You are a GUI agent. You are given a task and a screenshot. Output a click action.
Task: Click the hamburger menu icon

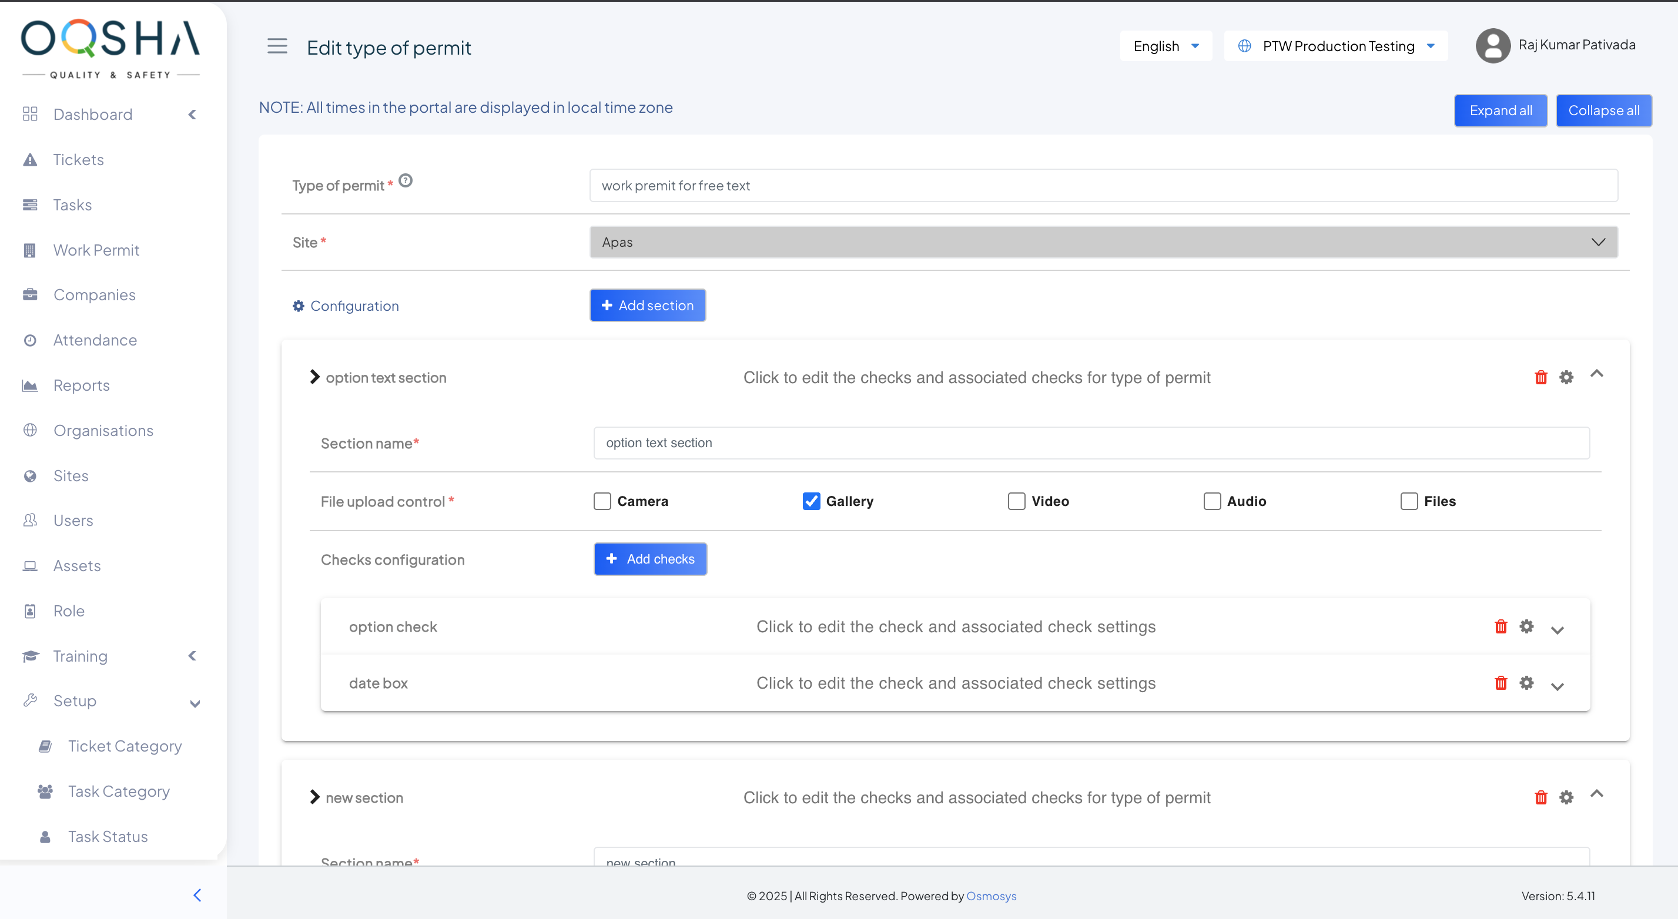pos(277,46)
